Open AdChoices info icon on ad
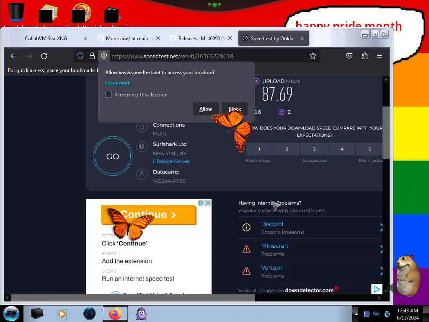429x322 pixels. click(x=202, y=203)
